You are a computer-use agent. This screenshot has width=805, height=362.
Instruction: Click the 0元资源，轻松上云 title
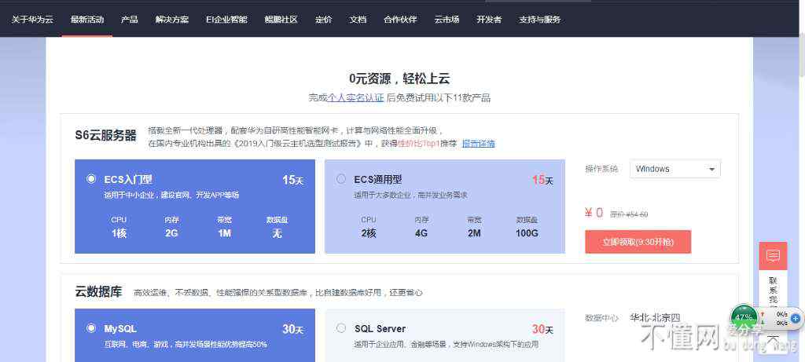[x=399, y=79]
